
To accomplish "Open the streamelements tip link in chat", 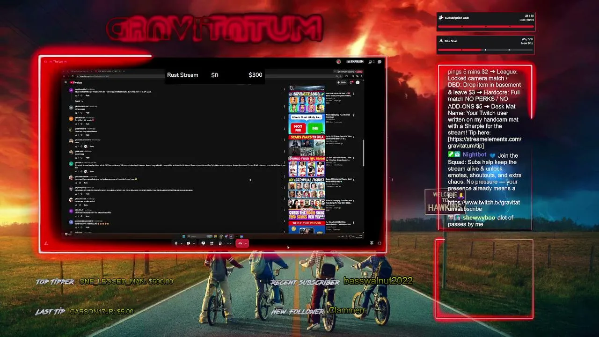I will 484,142.
